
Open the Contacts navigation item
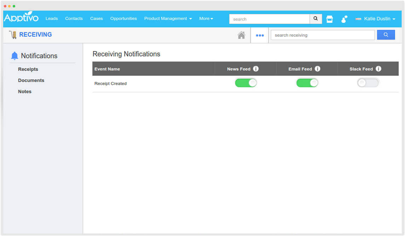pos(74,18)
